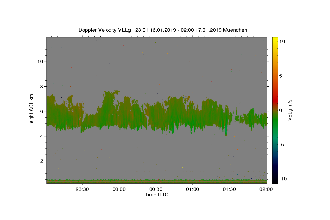Click the 23:30 time tick label

point(82,189)
